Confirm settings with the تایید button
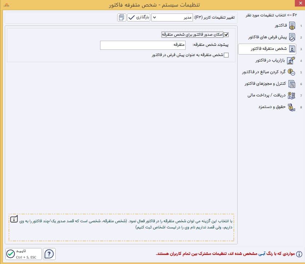 coord(24,254)
